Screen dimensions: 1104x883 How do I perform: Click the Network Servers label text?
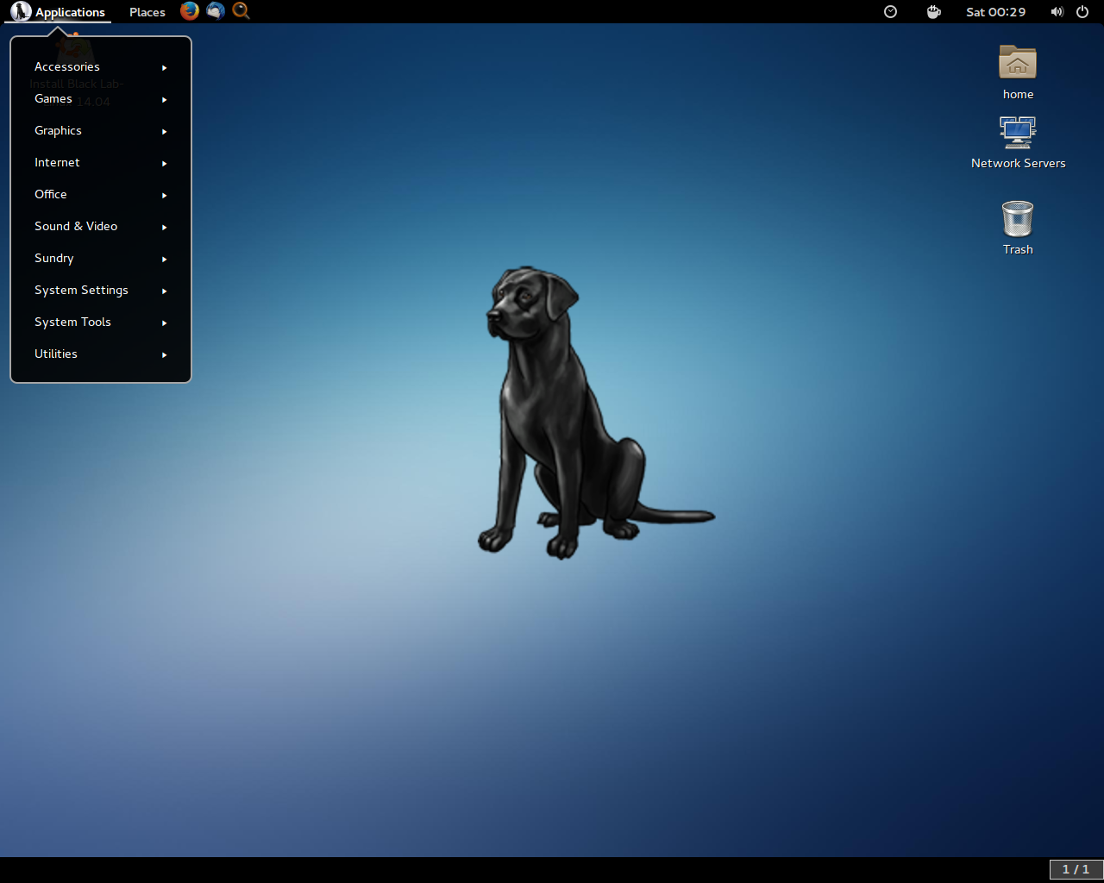pyautogui.click(x=1018, y=163)
